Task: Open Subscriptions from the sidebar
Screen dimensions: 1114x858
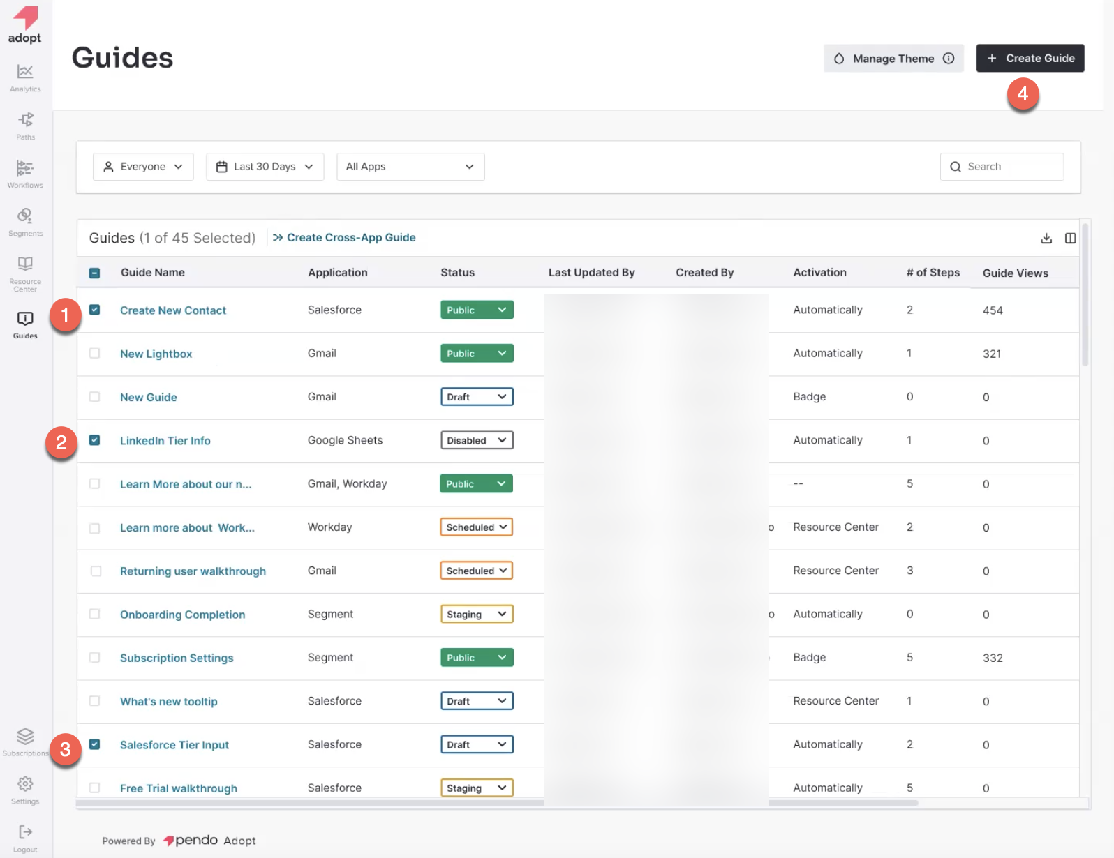Action: (x=25, y=743)
